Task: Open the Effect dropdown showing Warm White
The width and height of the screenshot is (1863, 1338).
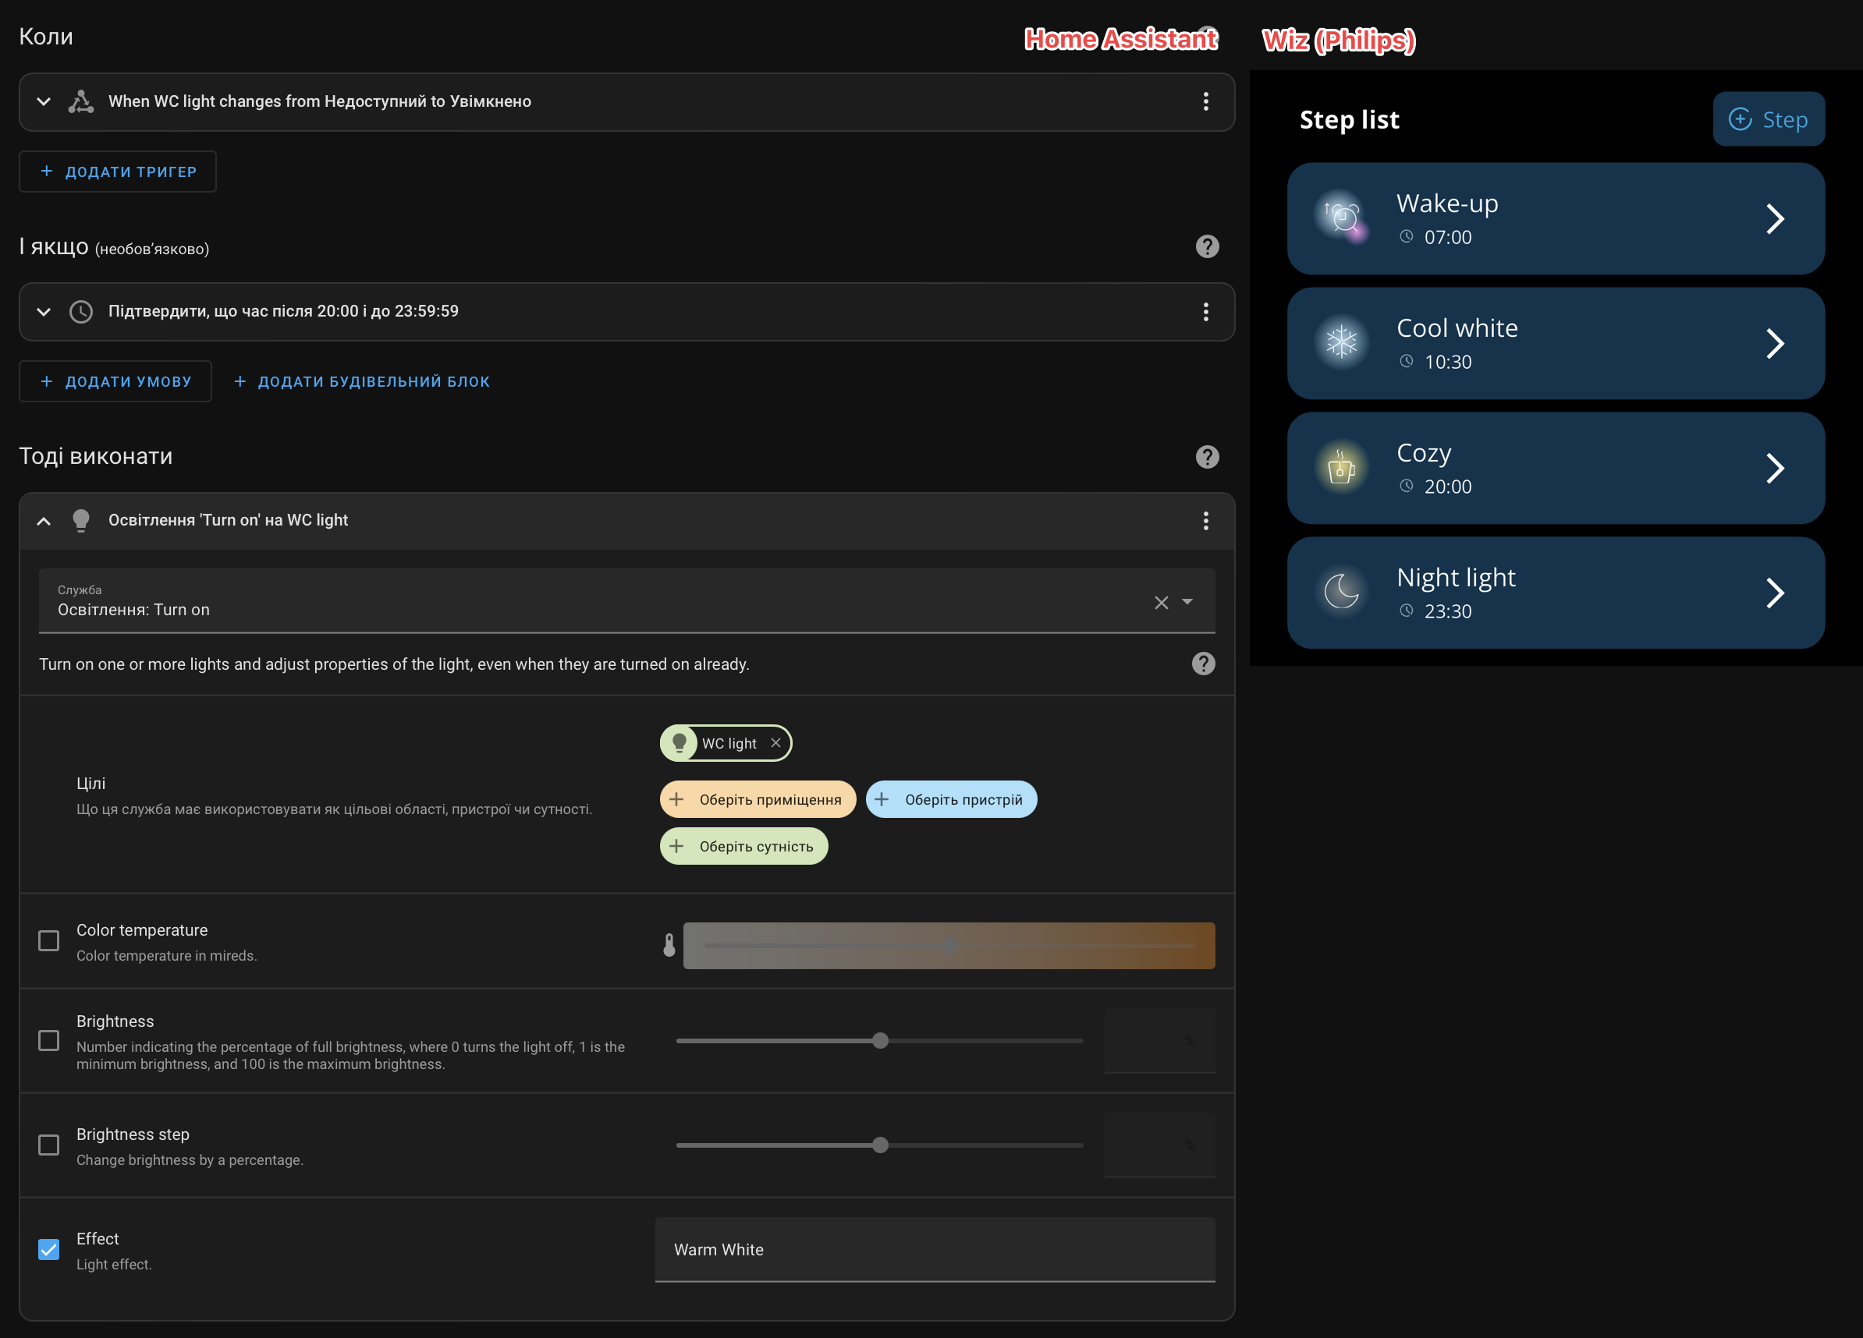Action: click(x=935, y=1249)
